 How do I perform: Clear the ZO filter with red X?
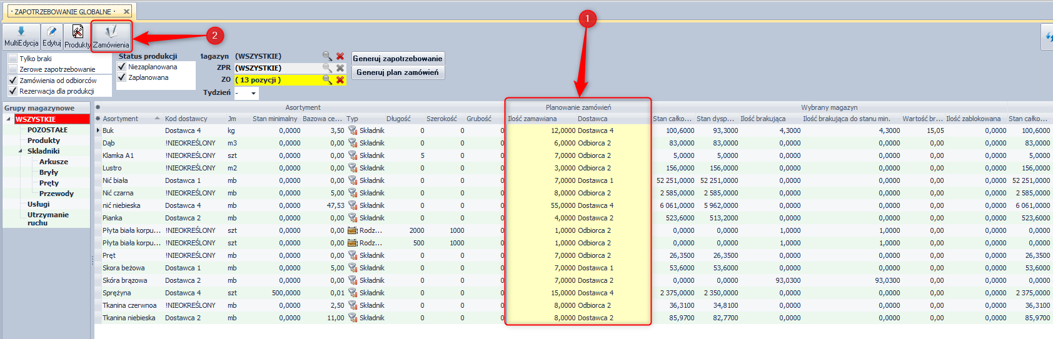click(340, 80)
